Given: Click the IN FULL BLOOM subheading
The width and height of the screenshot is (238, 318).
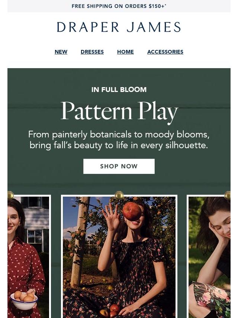Looking at the screenshot, I should click(x=119, y=90).
